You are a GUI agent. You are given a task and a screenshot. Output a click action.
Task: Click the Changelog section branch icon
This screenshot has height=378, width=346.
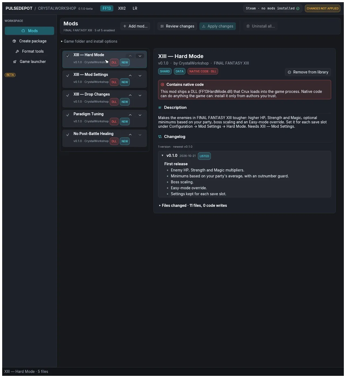[160, 137]
